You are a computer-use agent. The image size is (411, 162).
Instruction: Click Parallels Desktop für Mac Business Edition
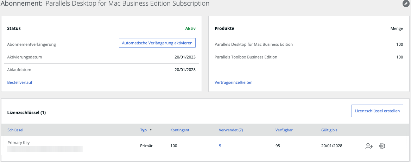click(253, 44)
